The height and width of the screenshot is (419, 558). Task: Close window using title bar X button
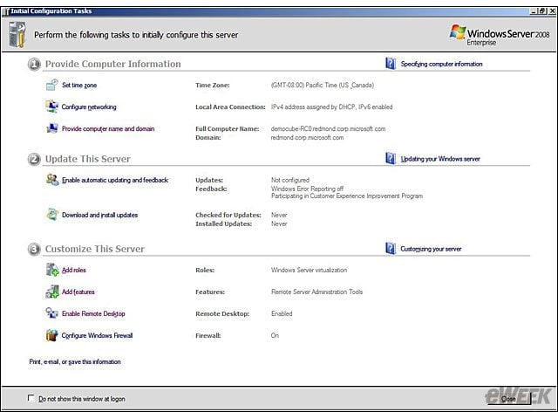pyautogui.click(x=552, y=11)
